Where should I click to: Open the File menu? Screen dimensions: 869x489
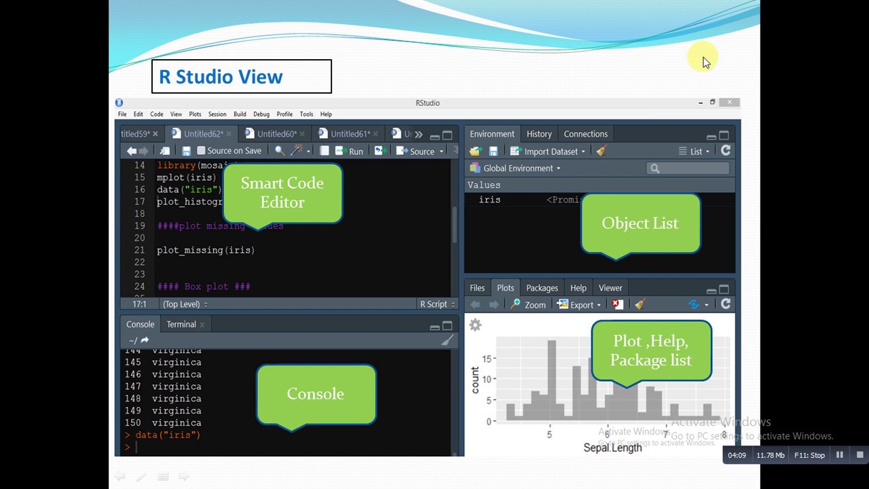point(122,114)
